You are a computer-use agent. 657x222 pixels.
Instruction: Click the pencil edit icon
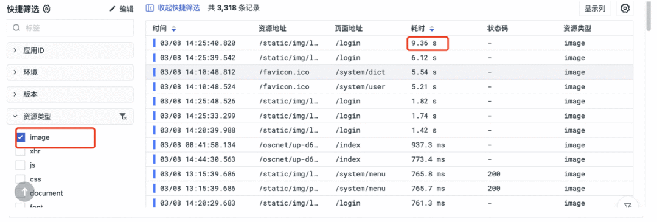pyautogui.click(x=113, y=9)
